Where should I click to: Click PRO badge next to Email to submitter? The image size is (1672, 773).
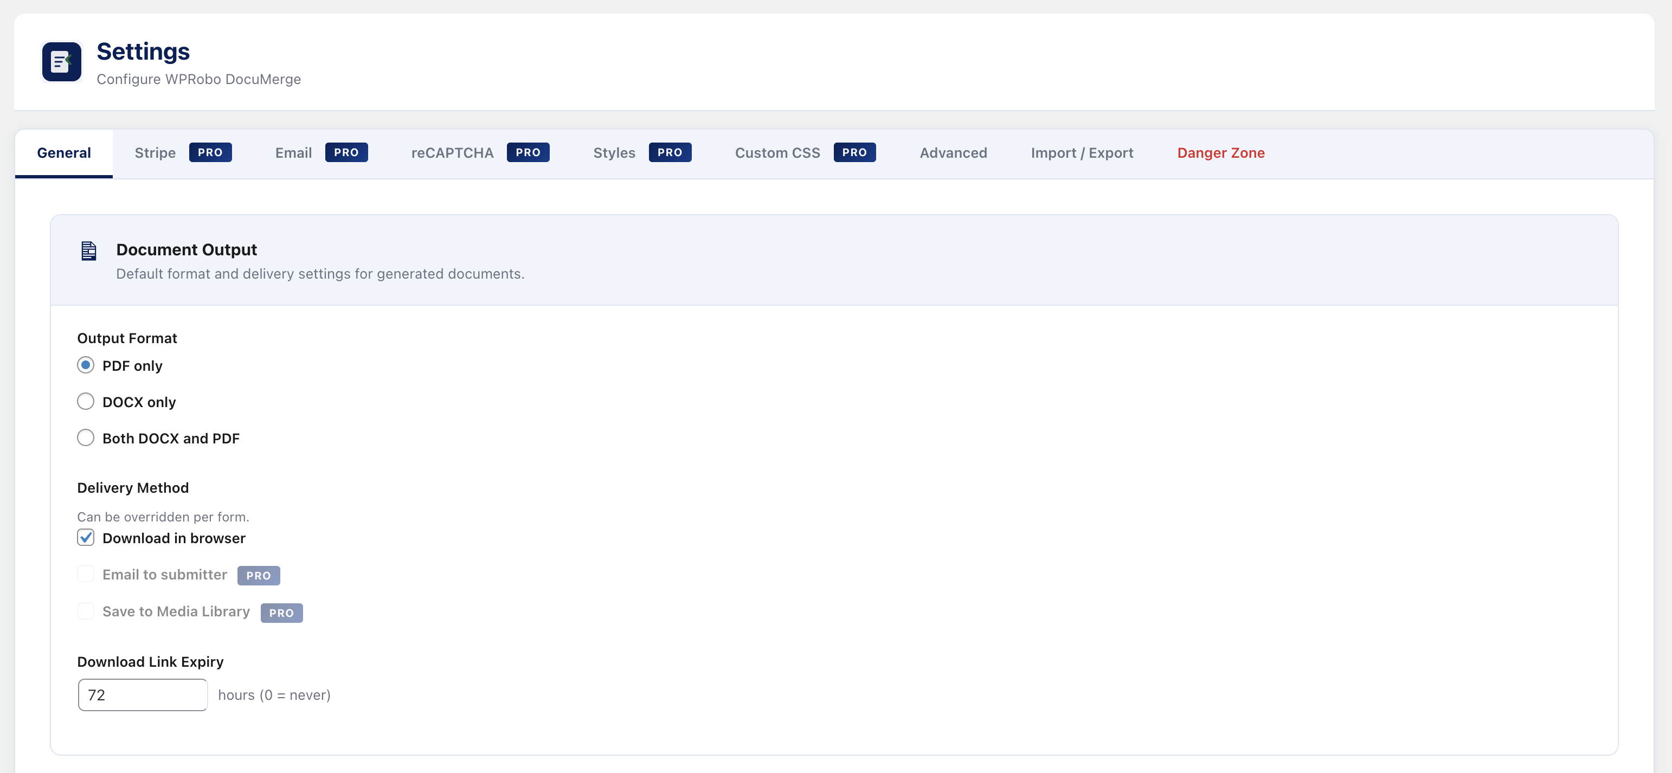pos(258,576)
